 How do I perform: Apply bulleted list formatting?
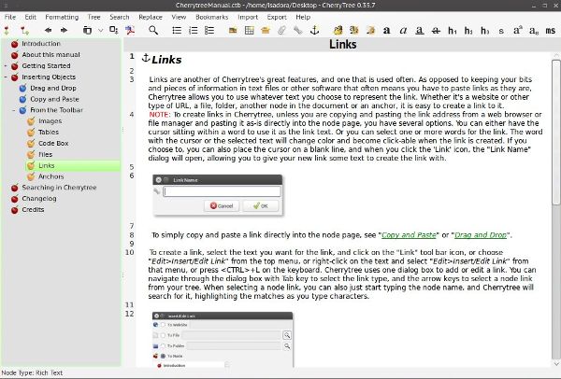click(177, 31)
